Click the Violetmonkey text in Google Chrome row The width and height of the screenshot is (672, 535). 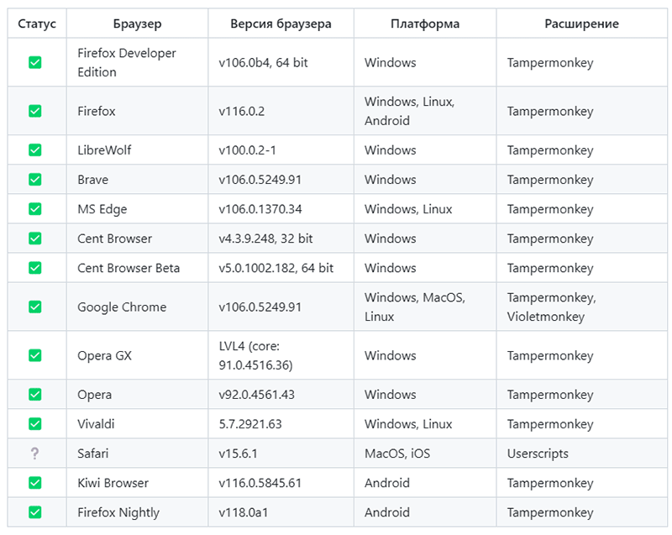[545, 317]
